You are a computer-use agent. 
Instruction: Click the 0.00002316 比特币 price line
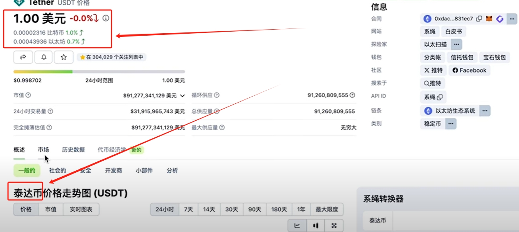pyautogui.click(x=49, y=33)
